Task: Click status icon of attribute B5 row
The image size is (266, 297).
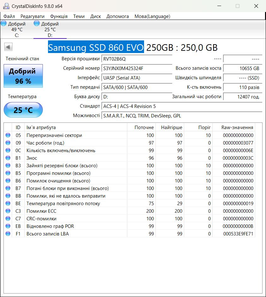Action: [x=8, y=173]
